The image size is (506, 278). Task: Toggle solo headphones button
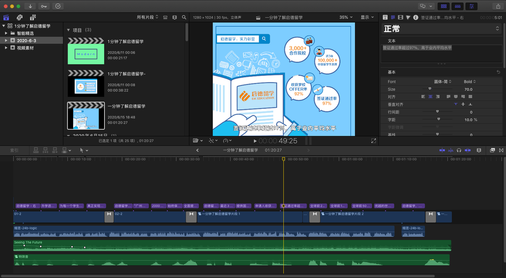pos(459,150)
